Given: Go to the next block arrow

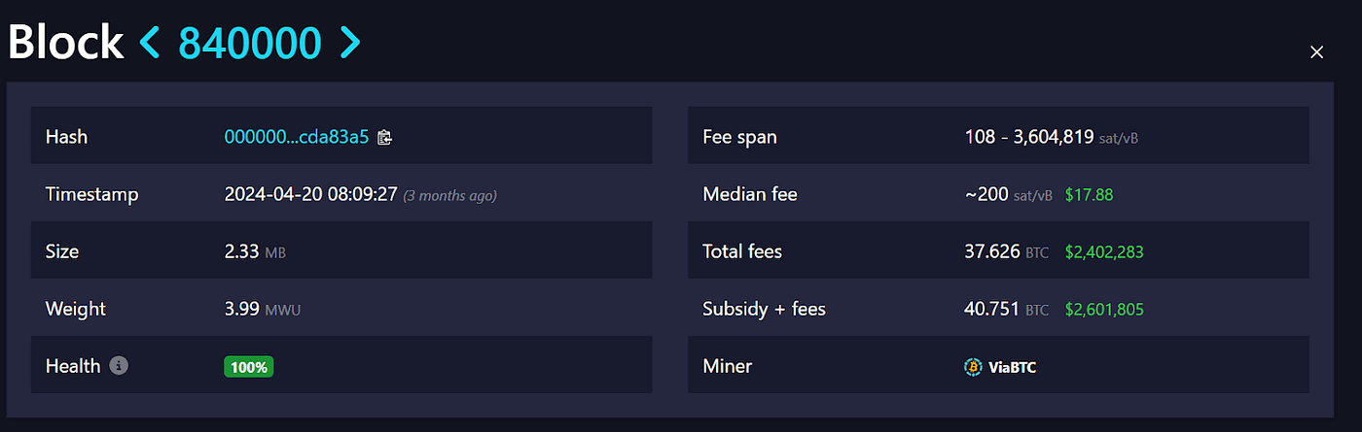Looking at the screenshot, I should 350,42.
